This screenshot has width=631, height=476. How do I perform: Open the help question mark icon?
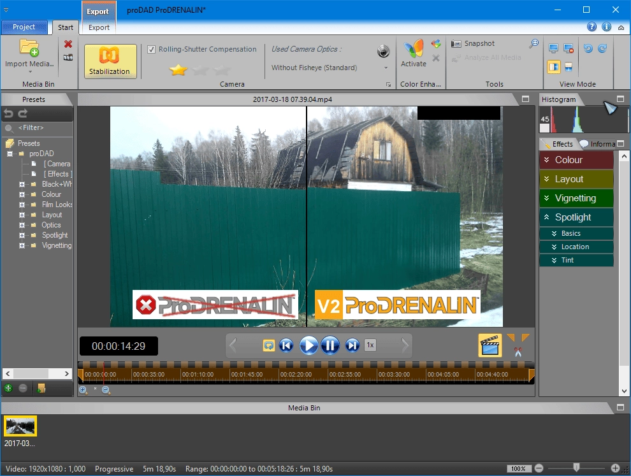click(591, 27)
